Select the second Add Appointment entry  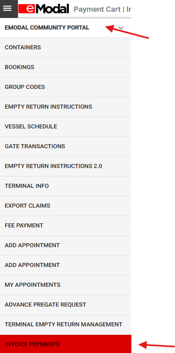click(x=66, y=265)
